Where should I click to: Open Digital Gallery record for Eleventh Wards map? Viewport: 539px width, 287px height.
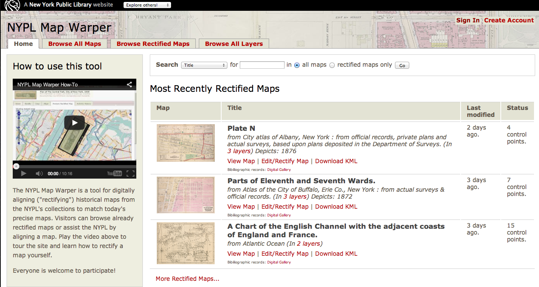pos(279,215)
